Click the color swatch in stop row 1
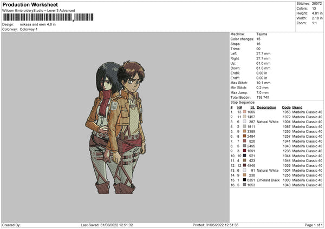 point(245,112)
